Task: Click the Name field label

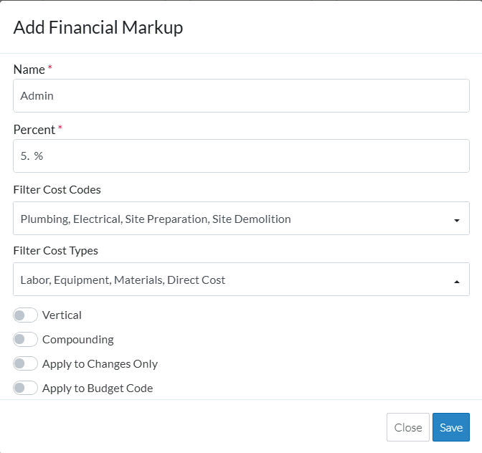Action: pyautogui.click(x=29, y=70)
